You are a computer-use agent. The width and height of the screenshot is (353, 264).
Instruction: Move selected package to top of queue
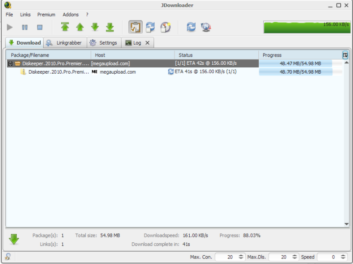pyautogui.click(x=65, y=27)
